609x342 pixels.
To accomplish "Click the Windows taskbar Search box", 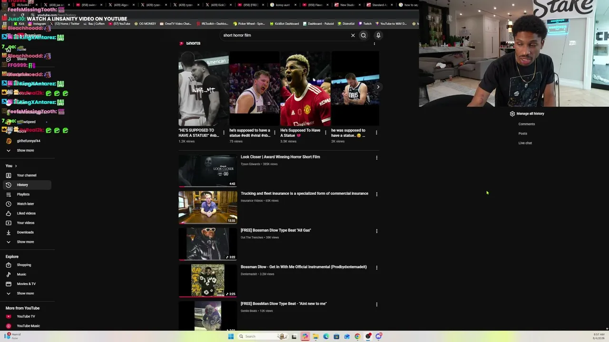I will pyautogui.click(x=262, y=336).
